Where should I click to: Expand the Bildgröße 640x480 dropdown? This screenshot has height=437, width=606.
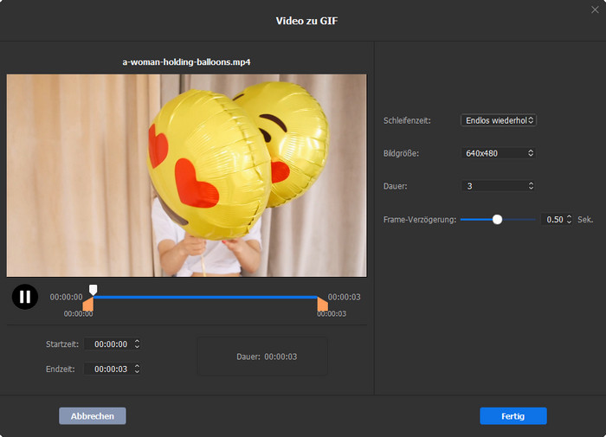(498, 153)
